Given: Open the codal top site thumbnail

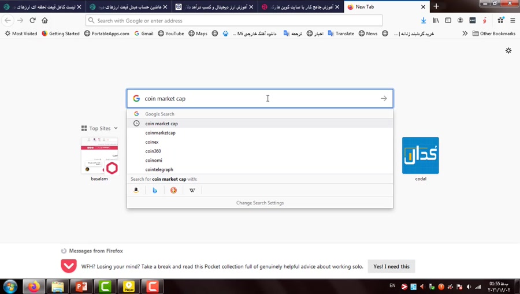Looking at the screenshot, I should pyautogui.click(x=421, y=155).
